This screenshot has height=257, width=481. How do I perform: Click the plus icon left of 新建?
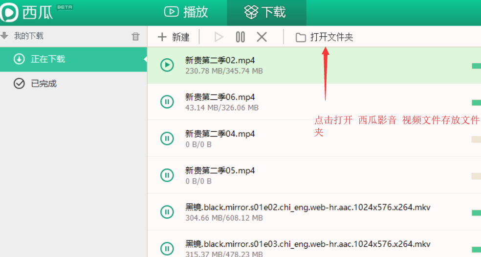point(162,37)
